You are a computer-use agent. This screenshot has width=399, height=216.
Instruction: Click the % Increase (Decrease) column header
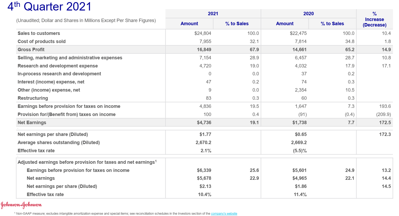pos(375,19)
